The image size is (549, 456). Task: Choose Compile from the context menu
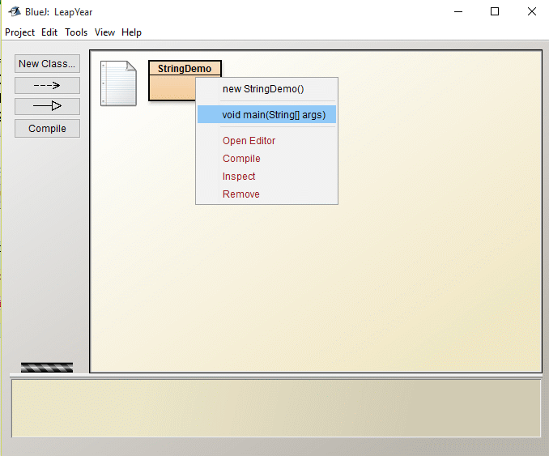pos(241,159)
